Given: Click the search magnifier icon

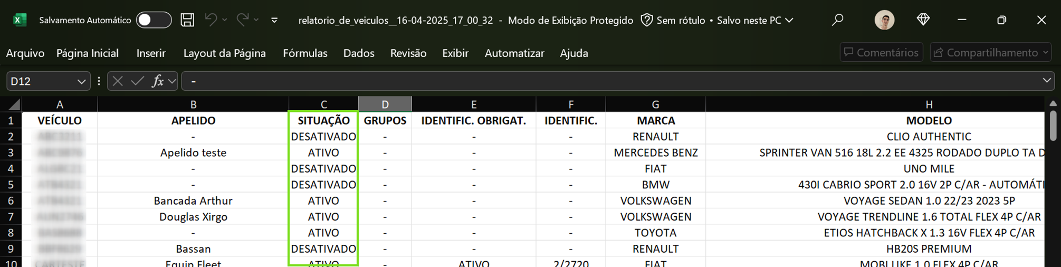Looking at the screenshot, I should 837,20.
